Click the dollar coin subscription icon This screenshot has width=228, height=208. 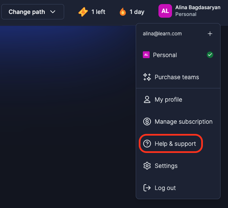147,122
